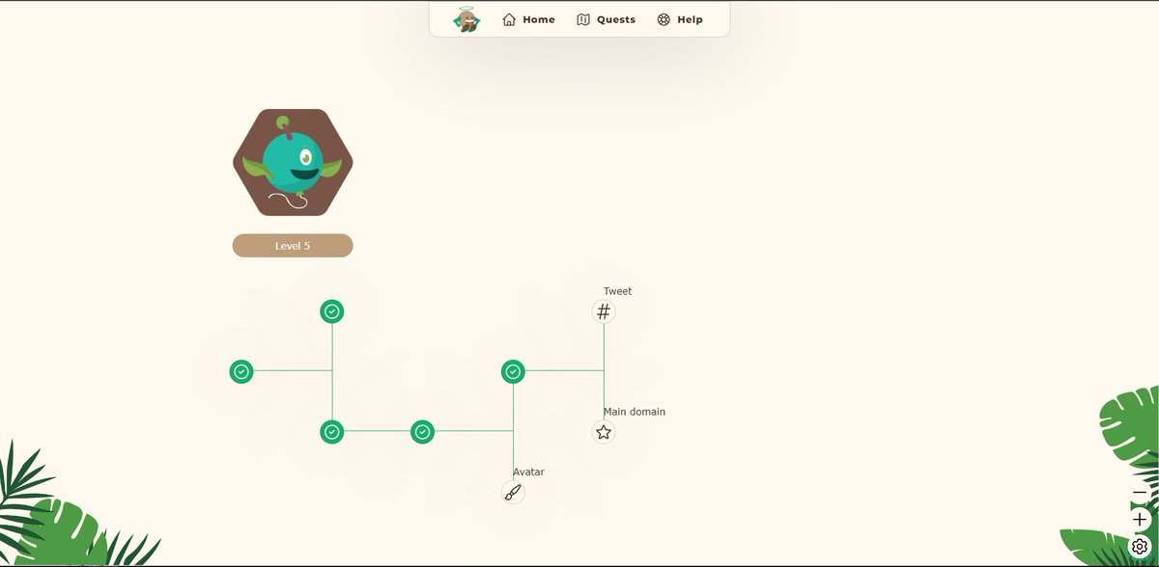The image size is (1159, 567).
Task: Select the leftmost completed checkmark node
Action: pos(241,371)
